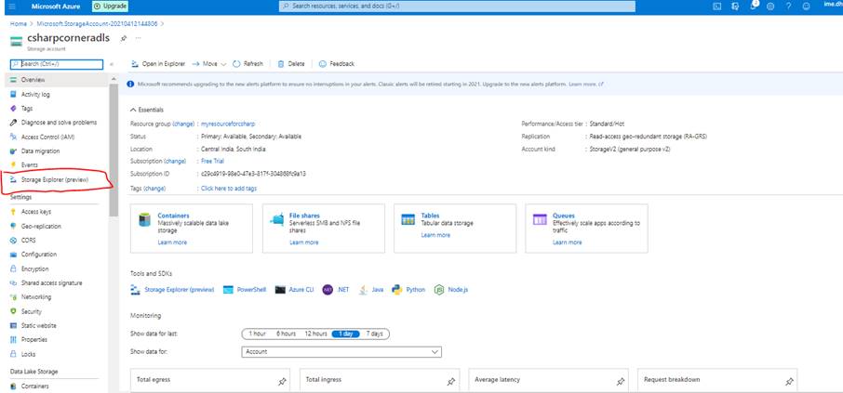Delete the storage account
The image size is (843, 393).
(291, 64)
